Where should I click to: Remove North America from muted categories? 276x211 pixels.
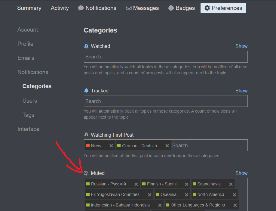point(235,195)
